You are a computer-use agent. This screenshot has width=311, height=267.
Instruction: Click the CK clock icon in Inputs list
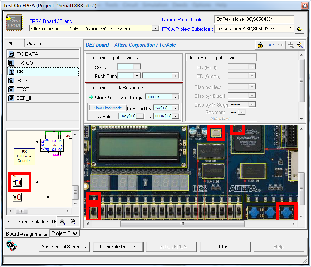12,72
